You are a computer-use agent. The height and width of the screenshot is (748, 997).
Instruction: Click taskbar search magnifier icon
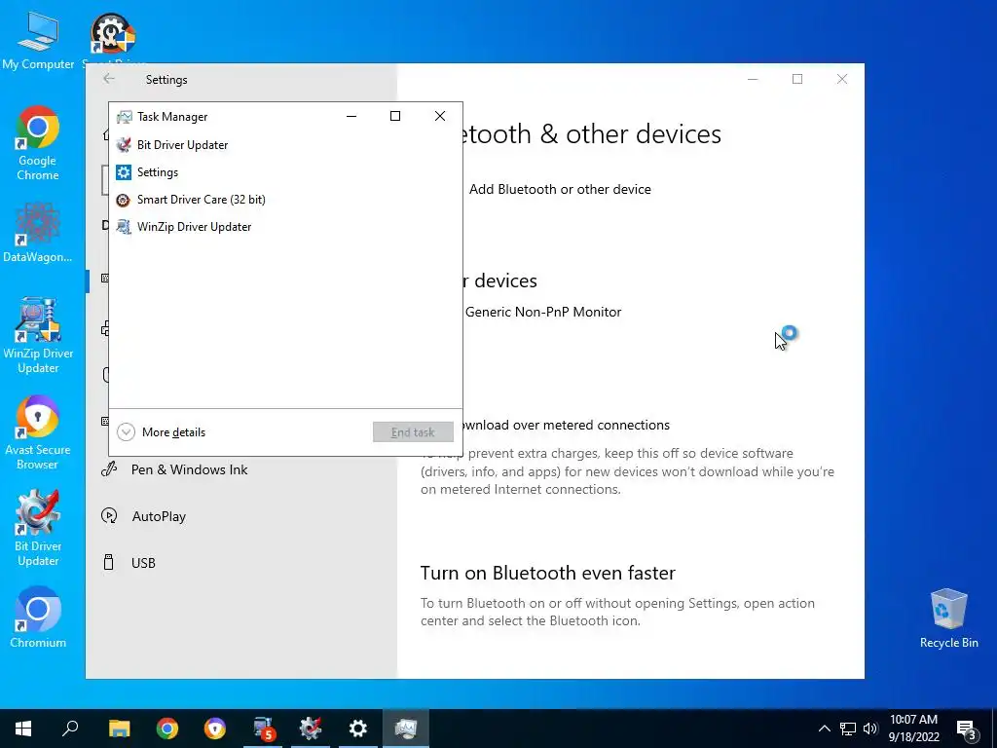[70, 729]
